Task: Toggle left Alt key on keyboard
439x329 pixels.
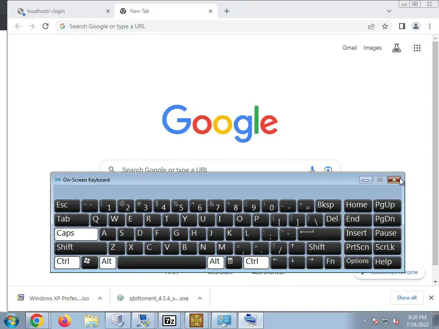Action: [x=108, y=262]
